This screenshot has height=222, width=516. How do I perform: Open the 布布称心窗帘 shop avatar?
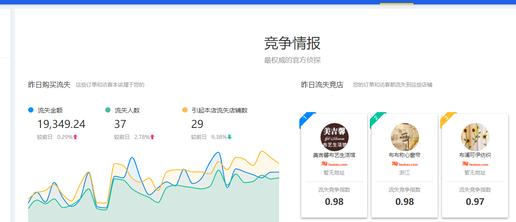(405, 137)
